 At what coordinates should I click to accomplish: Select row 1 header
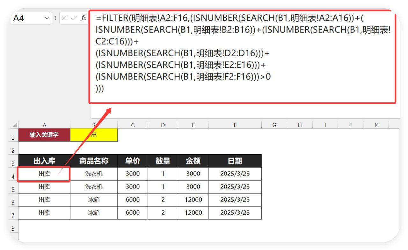pyautogui.click(x=13, y=135)
